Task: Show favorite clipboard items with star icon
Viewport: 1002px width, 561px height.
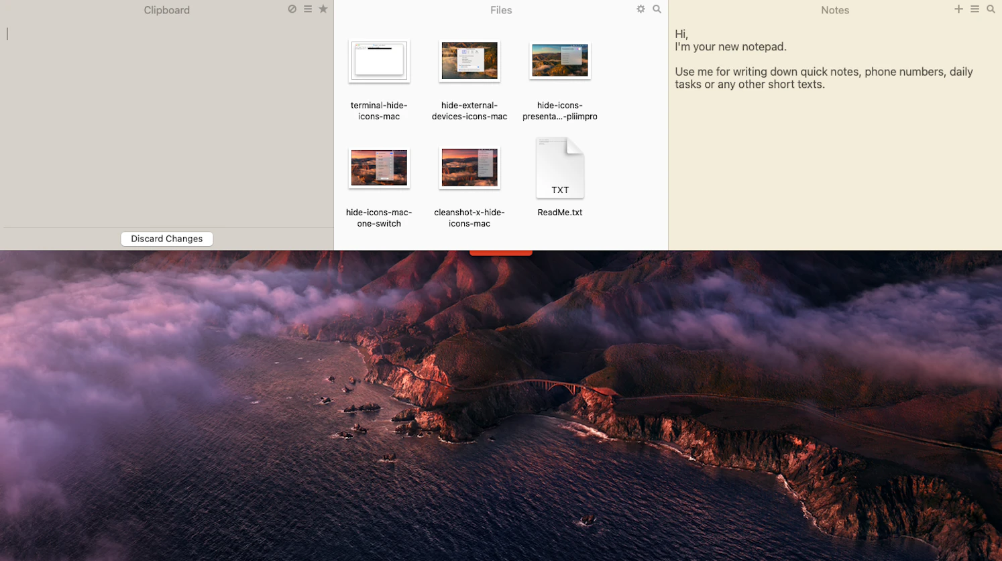Action: (x=323, y=9)
